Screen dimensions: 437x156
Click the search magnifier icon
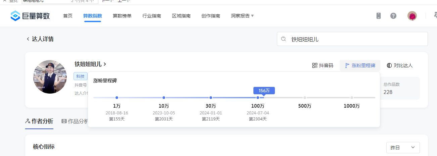(x=284, y=39)
